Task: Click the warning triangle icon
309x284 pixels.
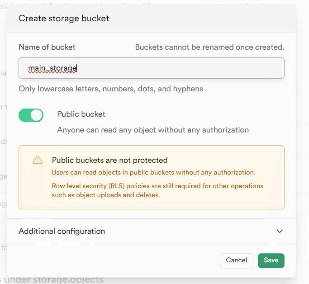Action: coord(38,160)
